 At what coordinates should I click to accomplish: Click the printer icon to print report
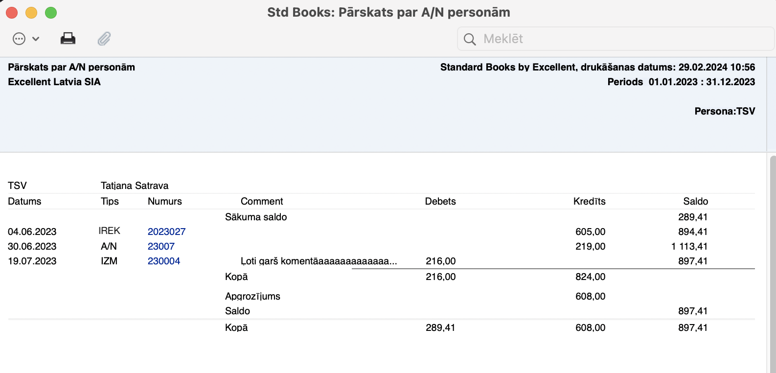pos(68,39)
